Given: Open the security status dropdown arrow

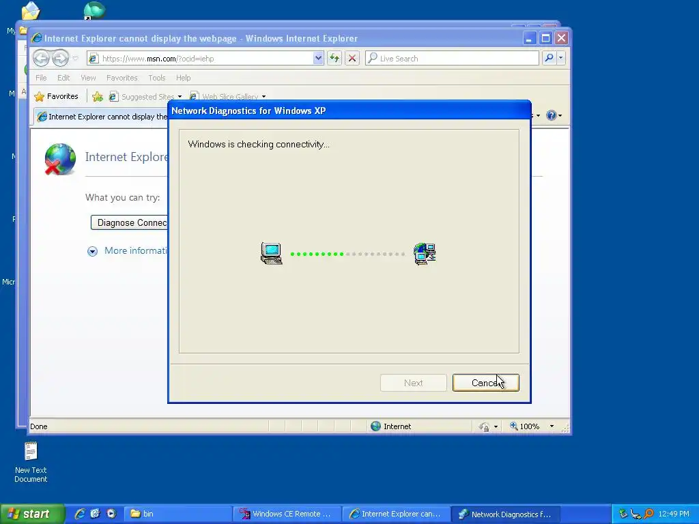Looking at the screenshot, I should (496, 426).
